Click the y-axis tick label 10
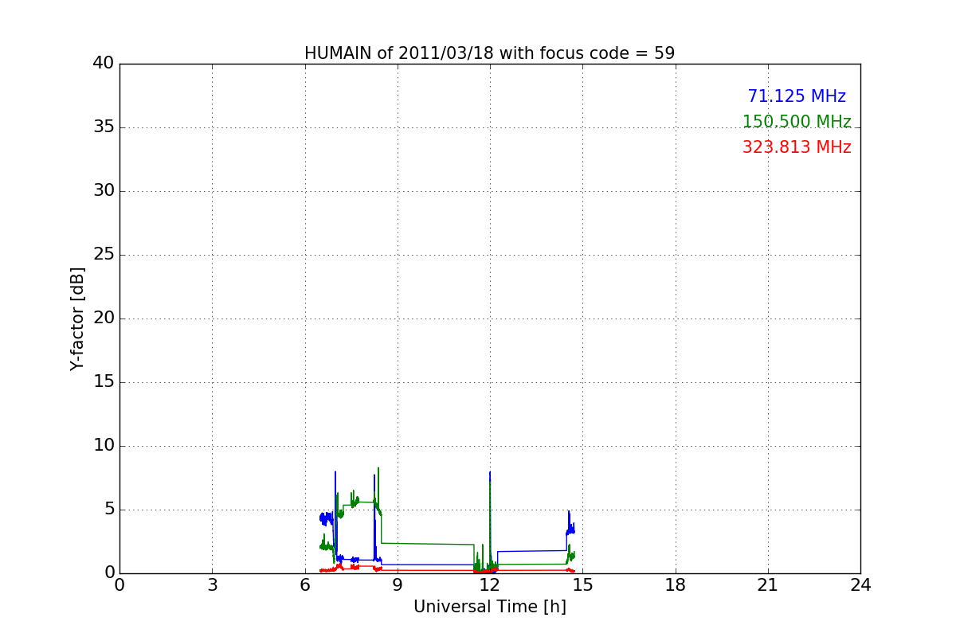This screenshot has width=956, height=637. coord(104,446)
